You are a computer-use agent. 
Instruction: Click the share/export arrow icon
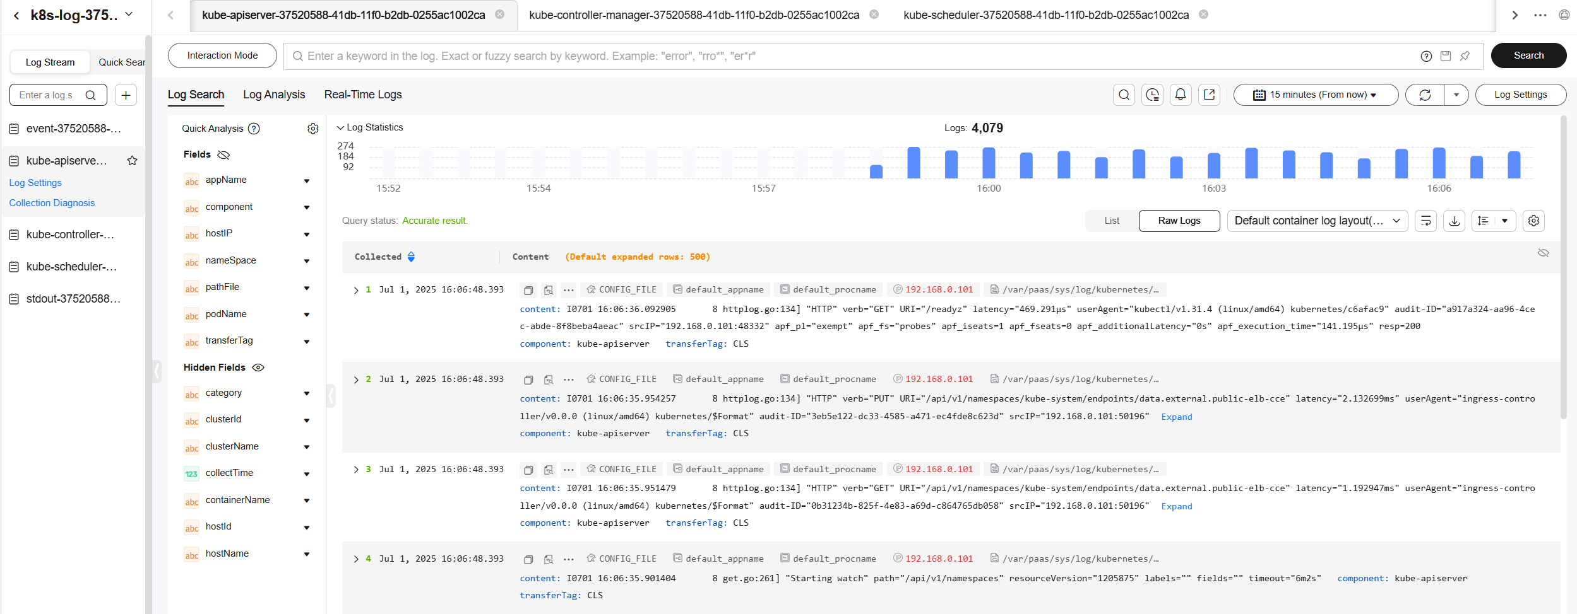[1209, 95]
